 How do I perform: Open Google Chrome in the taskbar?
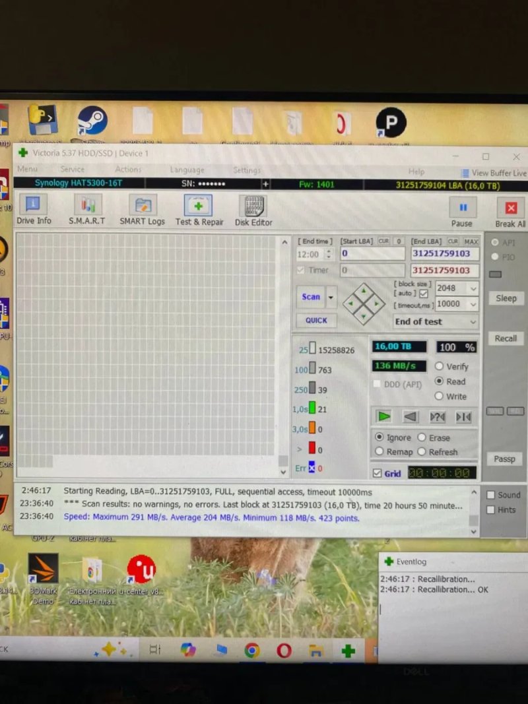point(252,650)
